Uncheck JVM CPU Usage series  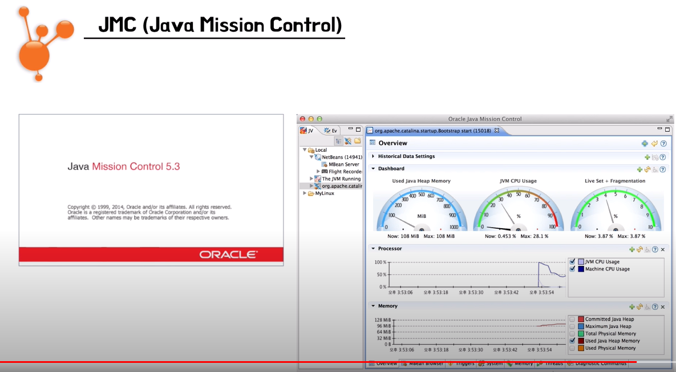[x=572, y=261]
